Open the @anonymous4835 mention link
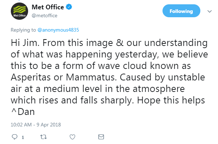Viewport: 218px width, 144px height. pyautogui.click(x=58, y=30)
